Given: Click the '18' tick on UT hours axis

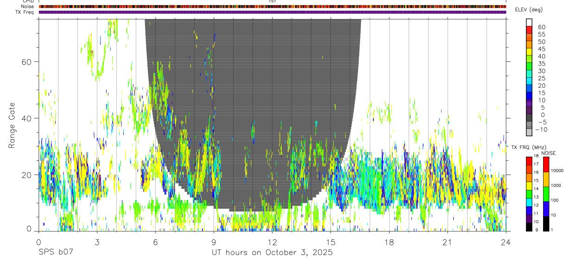Looking at the screenshot, I should pyautogui.click(x=389, y=242).
